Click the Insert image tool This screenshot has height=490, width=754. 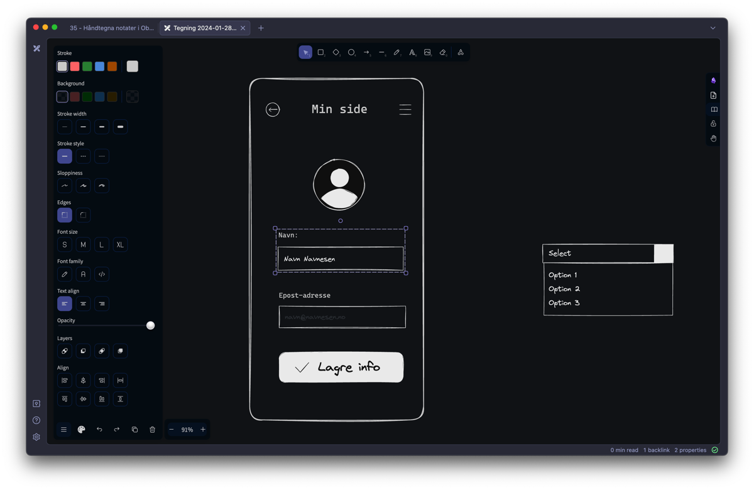click(427, 53)
